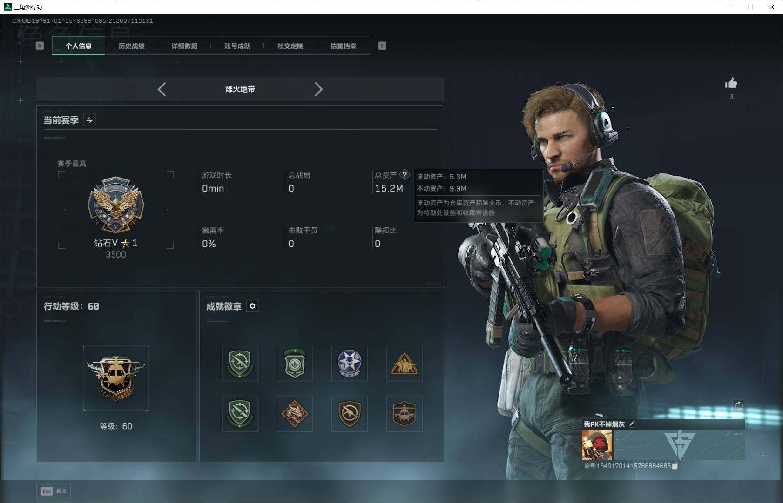Viewport: 783px width, 503px height.
Task: Click the 三角洲行动 window title bar icon
Action: (x=7, y=7)
